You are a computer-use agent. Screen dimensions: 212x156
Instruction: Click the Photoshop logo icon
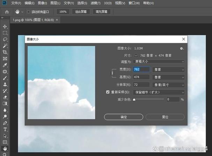(5, 3)
